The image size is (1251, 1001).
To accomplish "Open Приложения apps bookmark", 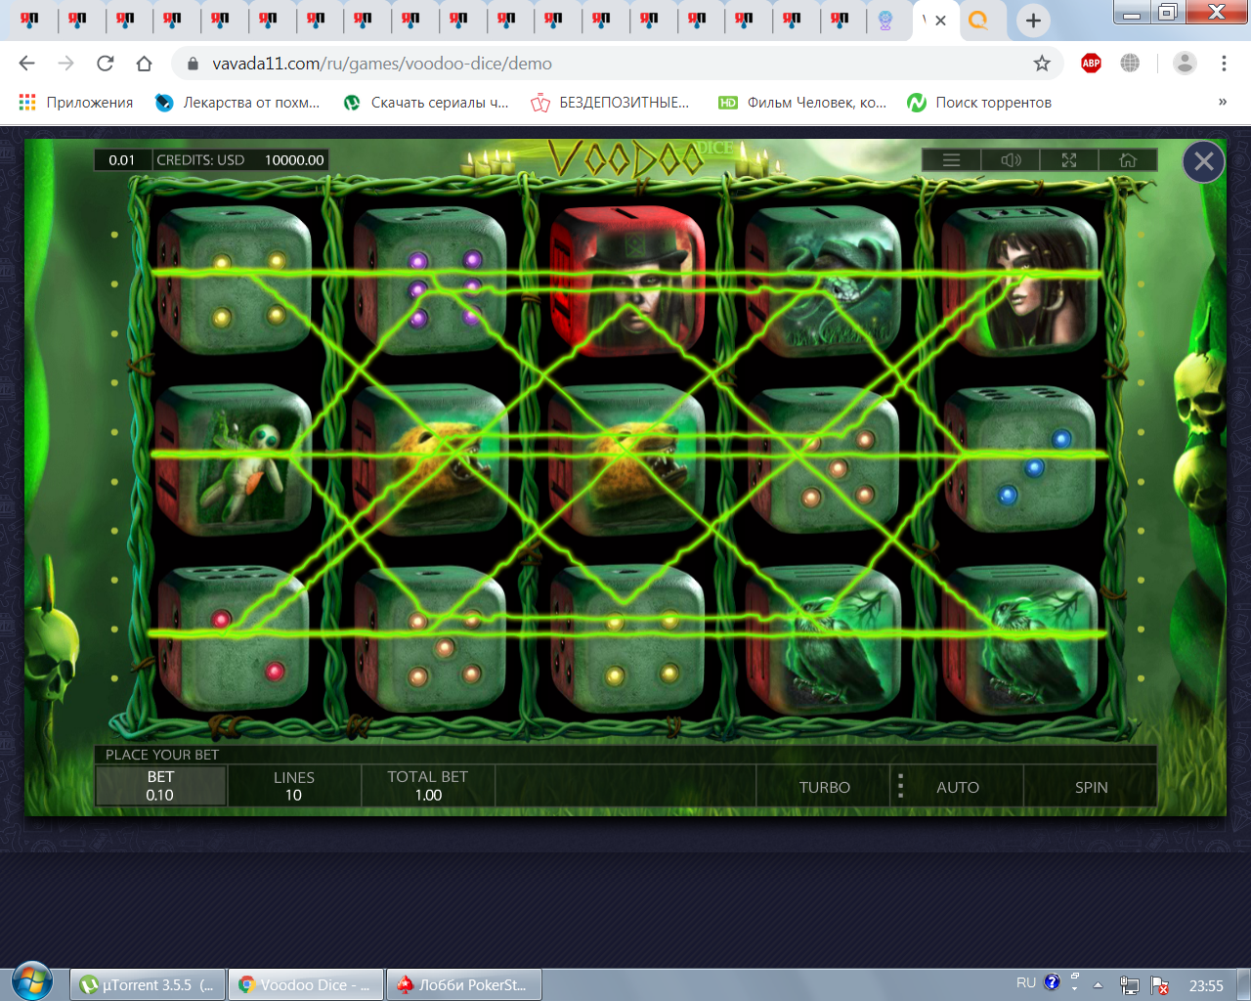I will [x=76, y=103].
